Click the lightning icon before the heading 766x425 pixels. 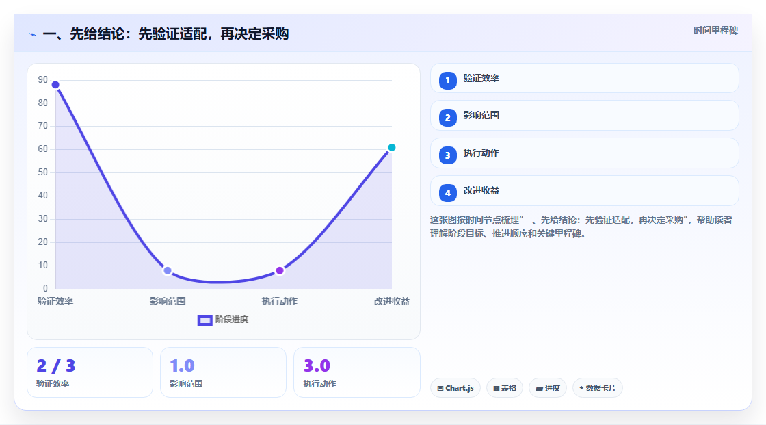click(x=33, y=34)
